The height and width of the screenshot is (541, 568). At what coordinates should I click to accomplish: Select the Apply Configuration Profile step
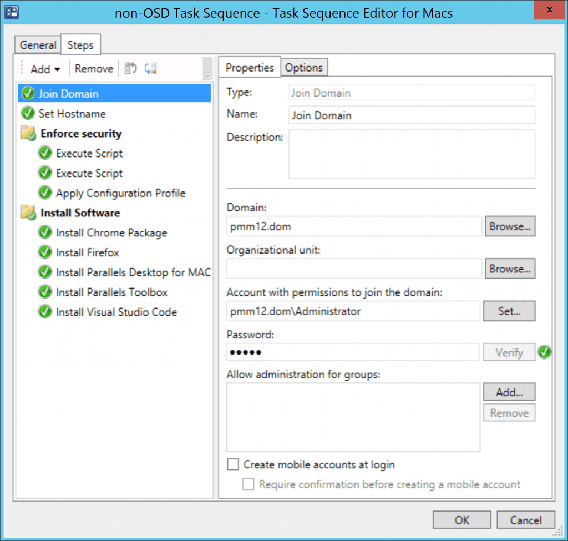coord(120,193)
